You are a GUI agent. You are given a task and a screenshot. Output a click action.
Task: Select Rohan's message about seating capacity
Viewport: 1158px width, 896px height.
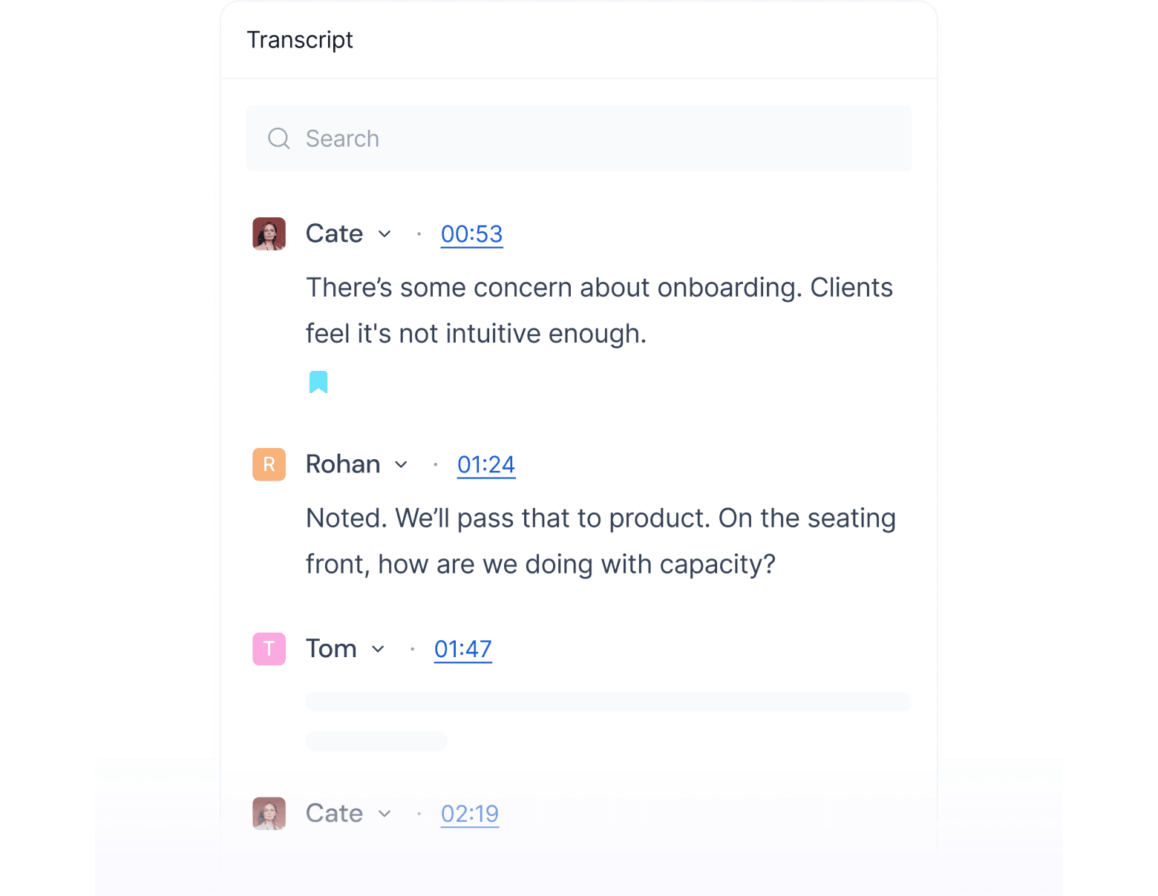click(601, 541)
